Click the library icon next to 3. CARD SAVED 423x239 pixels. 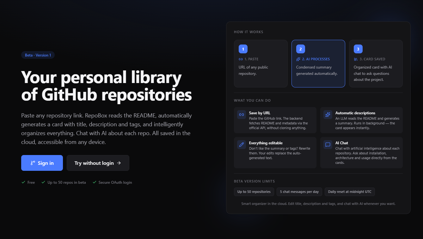(x=356, y=59)
